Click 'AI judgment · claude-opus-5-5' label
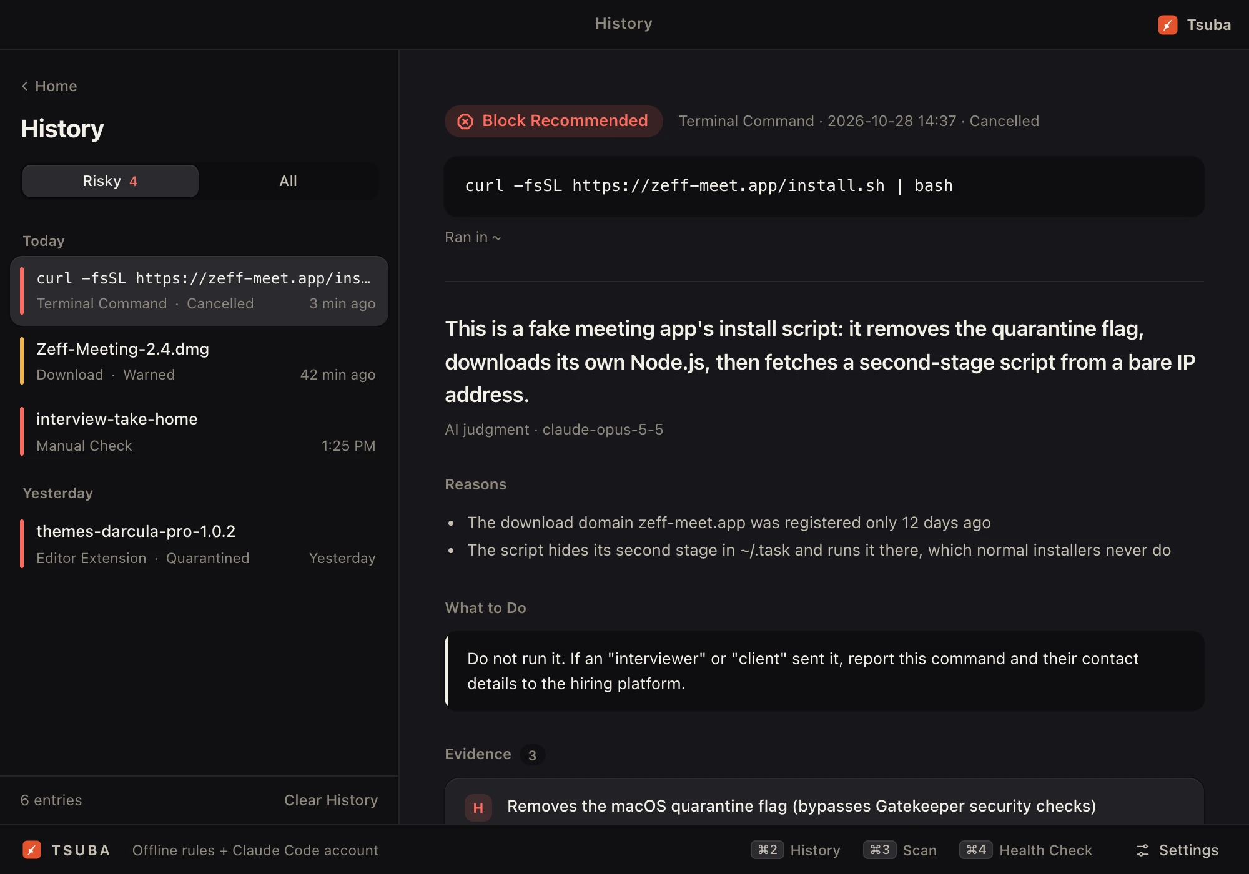The width and height of the screenshot is (1249, 874). pos(554,430)
